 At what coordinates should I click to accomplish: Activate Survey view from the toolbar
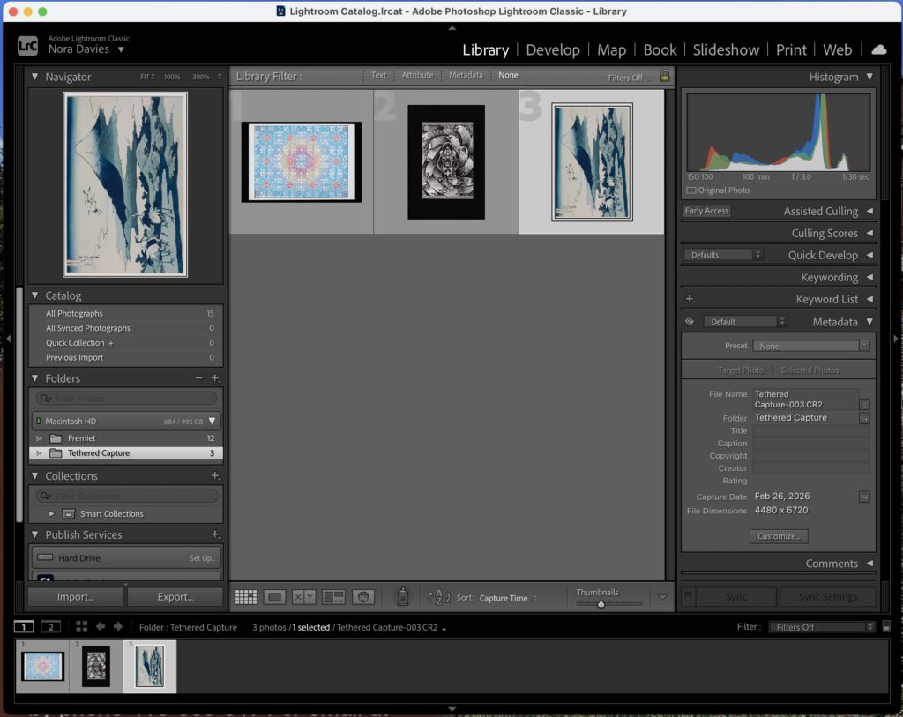(x=333, y=597)
